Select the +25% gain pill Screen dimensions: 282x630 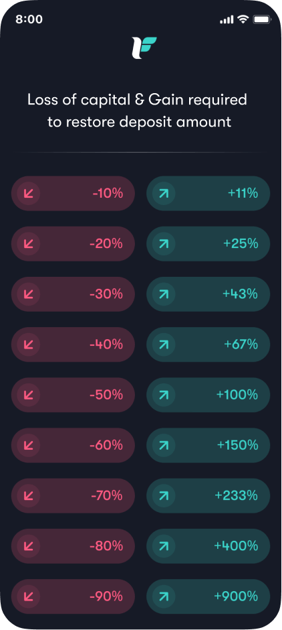(208, 244)
